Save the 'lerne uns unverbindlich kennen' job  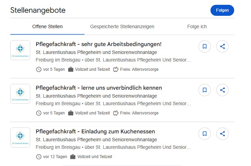[205, 90]
